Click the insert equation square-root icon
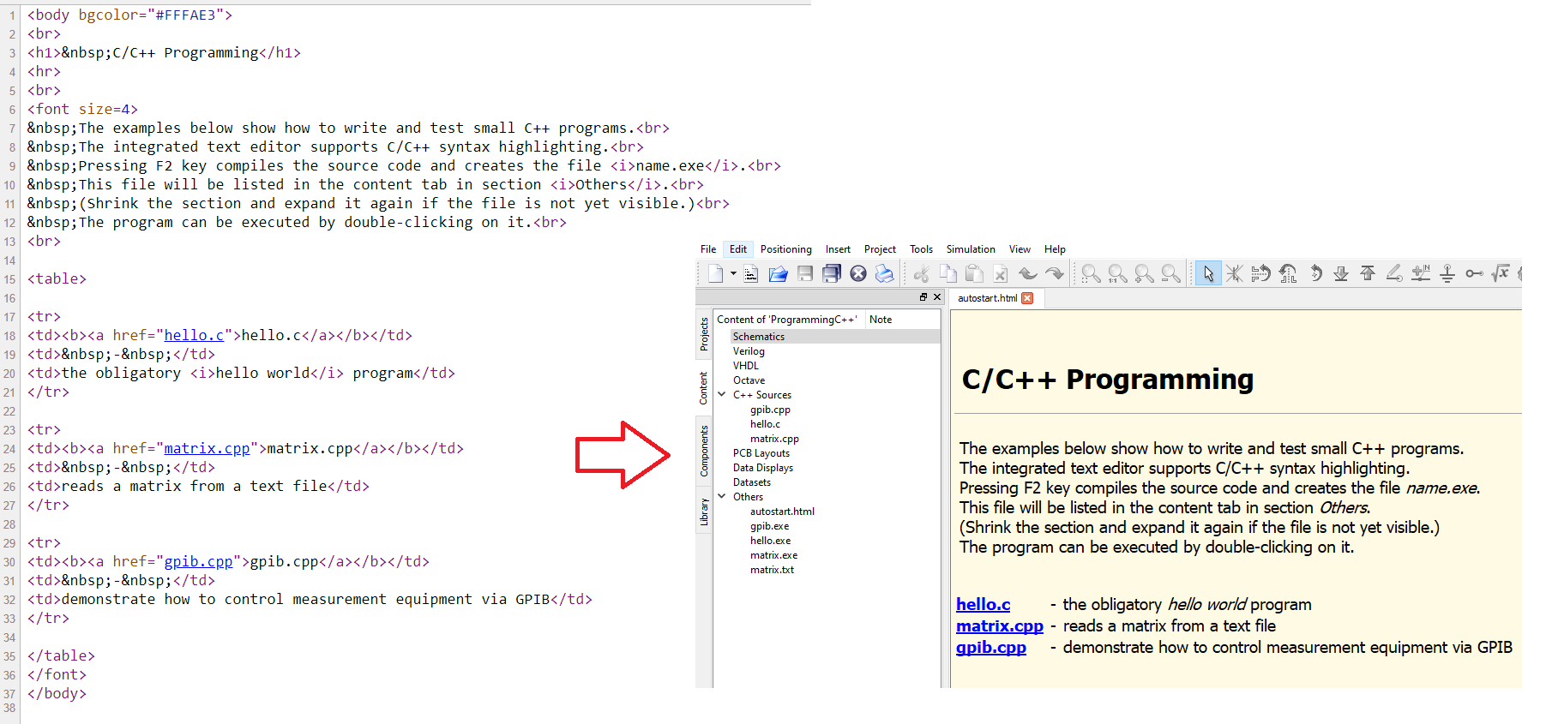 pyautogui.click(x=1500, y=273)
